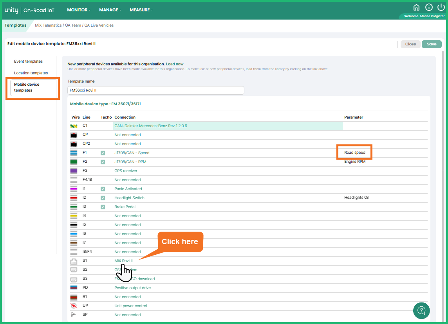Click the I5 black wire icon

pos(74,225)
